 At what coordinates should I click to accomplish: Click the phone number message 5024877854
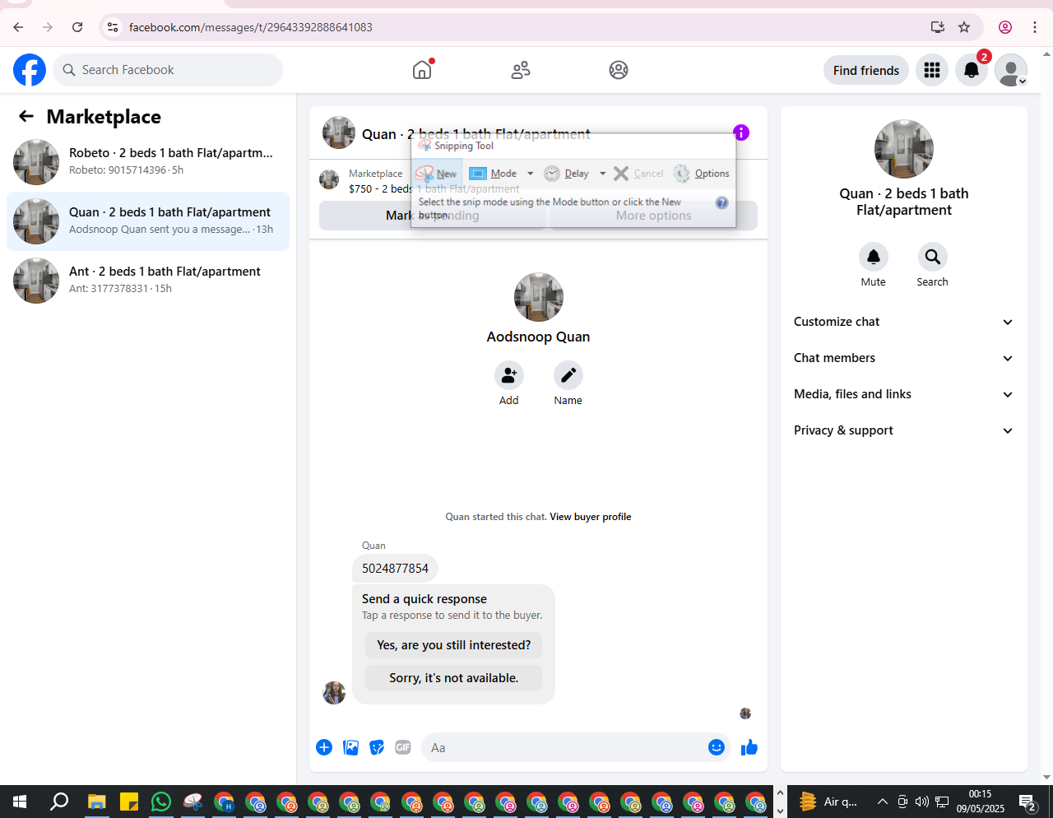point(395,569)
